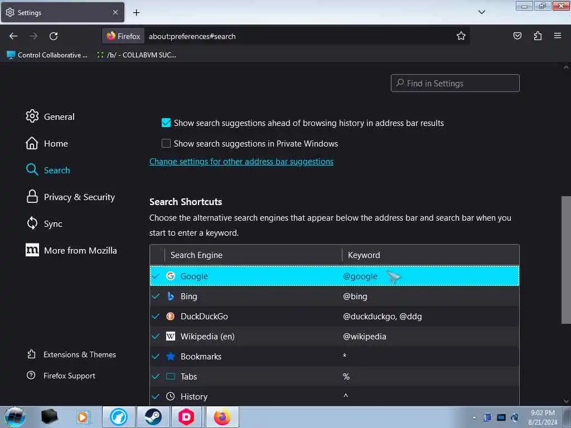Screen dimensions: 571x428
Task: Open the Windows Start orb
Action: tap(15, 417)
